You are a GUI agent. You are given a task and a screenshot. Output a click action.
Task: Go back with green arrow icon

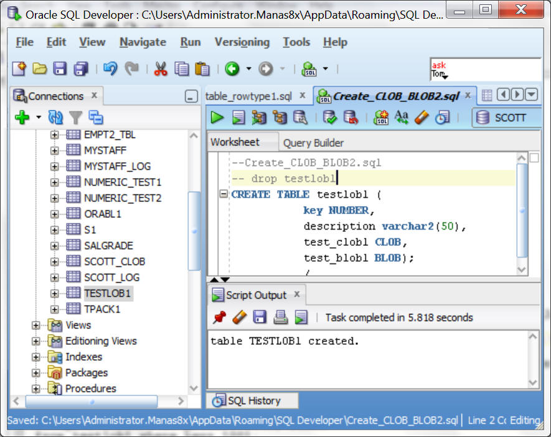pyautogui.click(x=232, y=69)
